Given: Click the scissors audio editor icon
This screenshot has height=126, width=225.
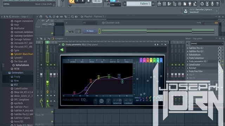Looking at the screenshot, I should (207, 4).
